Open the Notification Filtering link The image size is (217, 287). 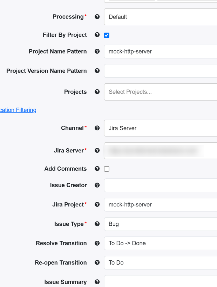pos(18,110)
